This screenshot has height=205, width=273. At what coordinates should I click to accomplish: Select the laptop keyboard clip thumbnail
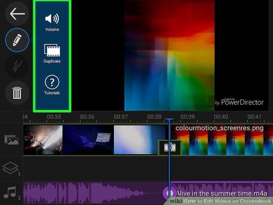point(88,140)
